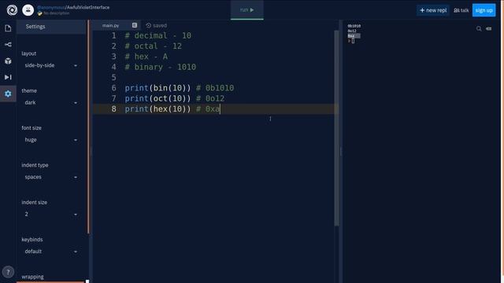This screenshot has height=283, width=504.
Task: Search the console with magnifier icon
Action: [x=479, y=29]
